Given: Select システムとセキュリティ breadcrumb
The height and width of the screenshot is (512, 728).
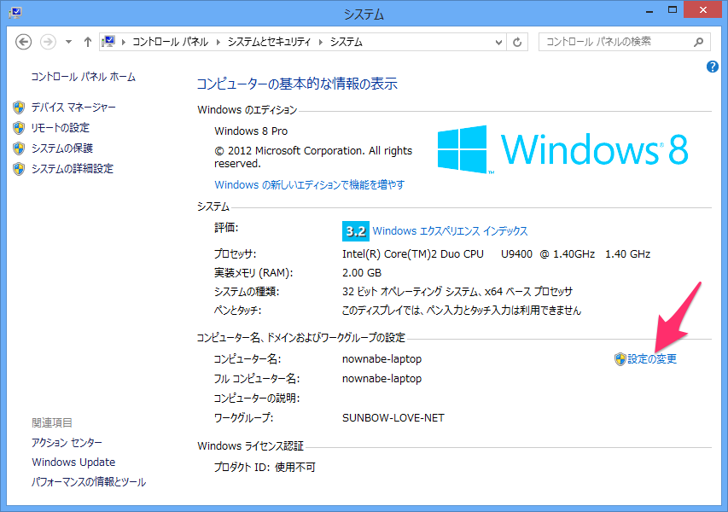Looking at the screenshot, I should click(269, 42).
